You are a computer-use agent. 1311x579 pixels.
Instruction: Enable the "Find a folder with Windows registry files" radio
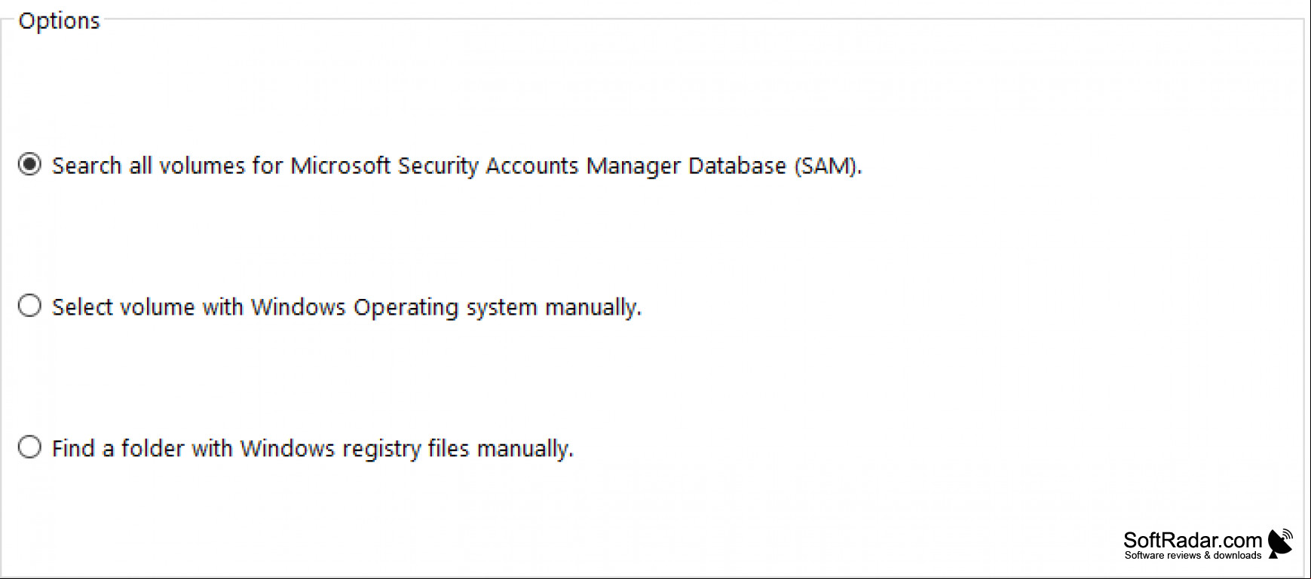tap(29, 447)
